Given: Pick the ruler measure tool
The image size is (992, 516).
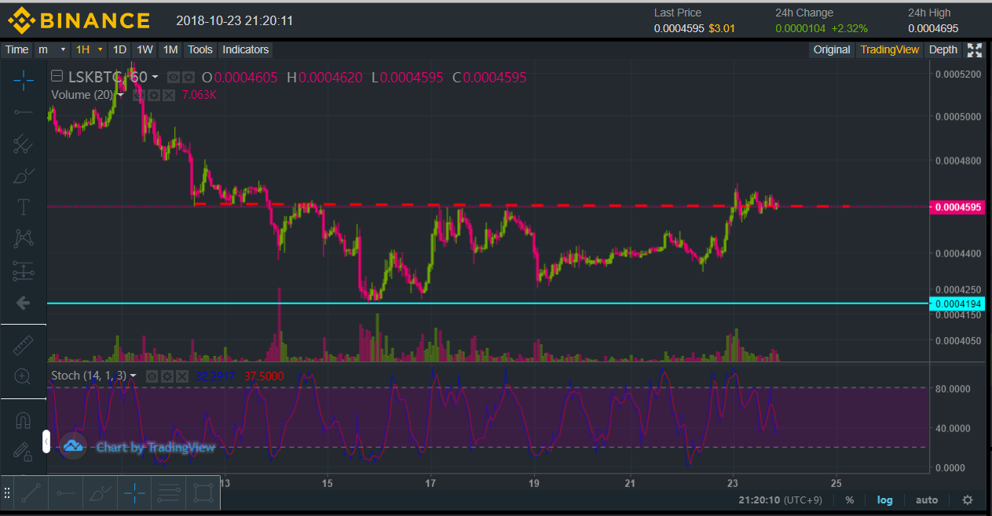Looking at the screenshot, I should click(x=24, y=344).
